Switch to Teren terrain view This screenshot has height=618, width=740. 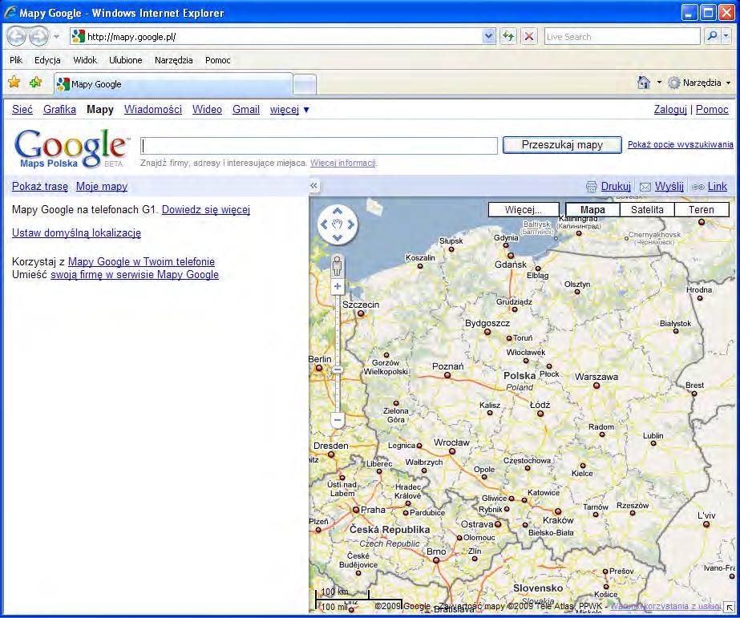coord(702,209)
